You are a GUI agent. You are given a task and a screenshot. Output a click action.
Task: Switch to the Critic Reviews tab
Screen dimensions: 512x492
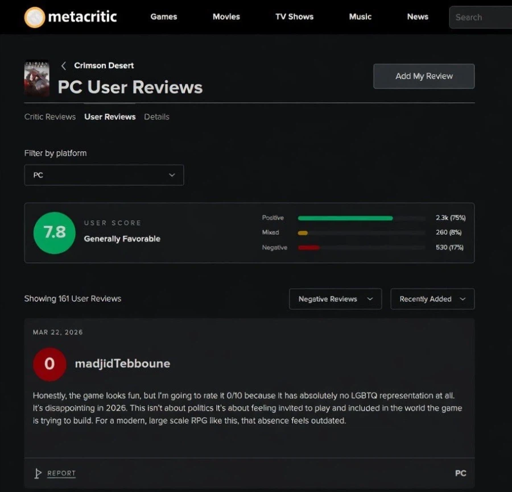pos(50,117)
